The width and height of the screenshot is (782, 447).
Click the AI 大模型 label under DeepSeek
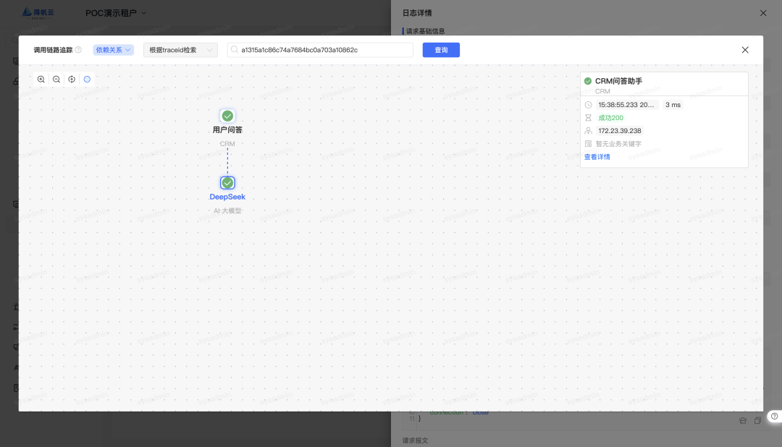[227, 210]
